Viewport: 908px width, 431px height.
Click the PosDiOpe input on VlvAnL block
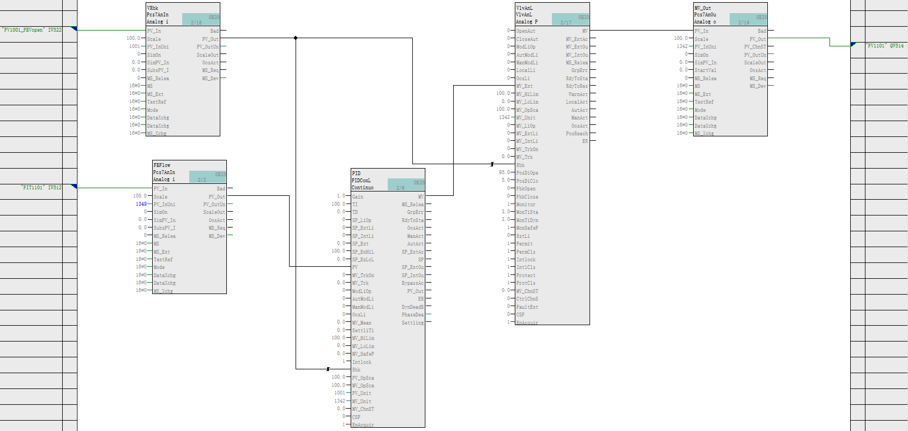[527, 173]
